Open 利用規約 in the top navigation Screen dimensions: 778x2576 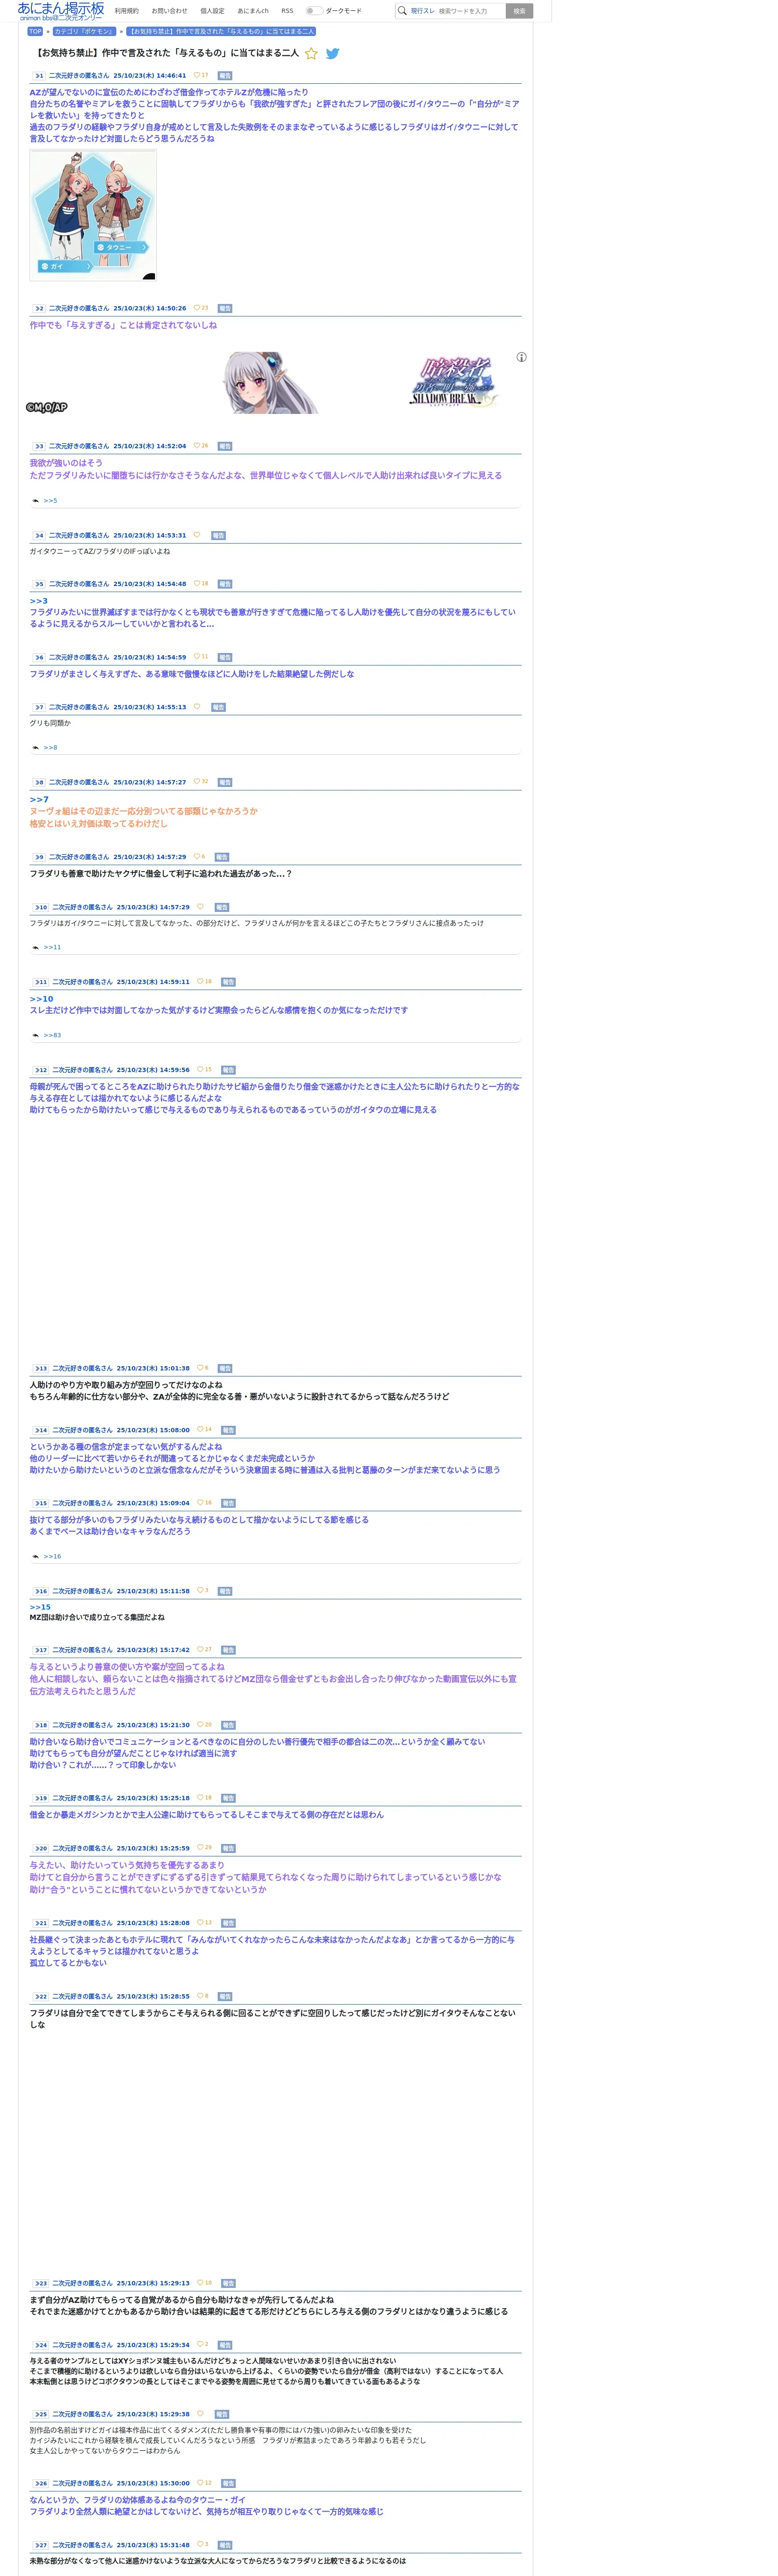[x=127, y=11]
